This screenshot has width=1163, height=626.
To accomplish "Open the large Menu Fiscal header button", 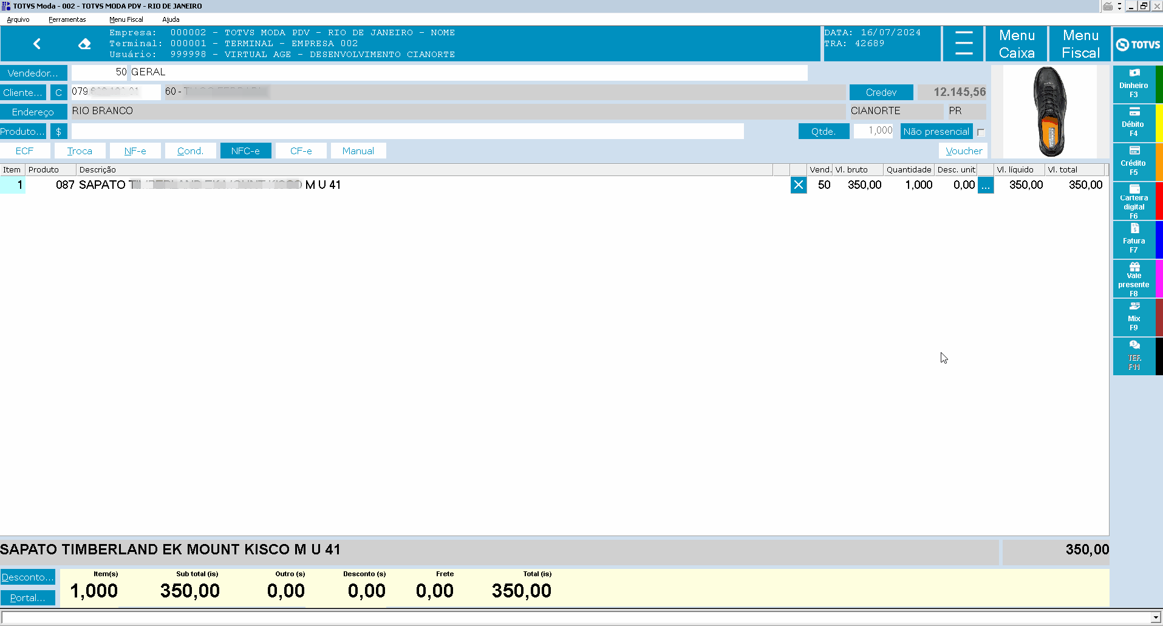I will pyautogui.click(x=1080, y=44).
